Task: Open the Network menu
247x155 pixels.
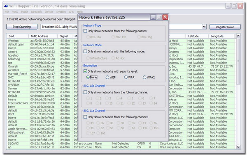Action: 36,12
